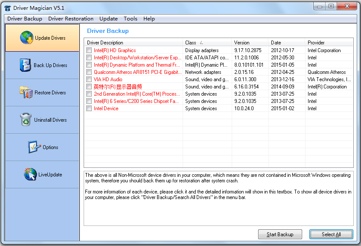Click the Start Backup button
Image resolution: width=361 pixels, height=246 pixels.
pos(280,234)
